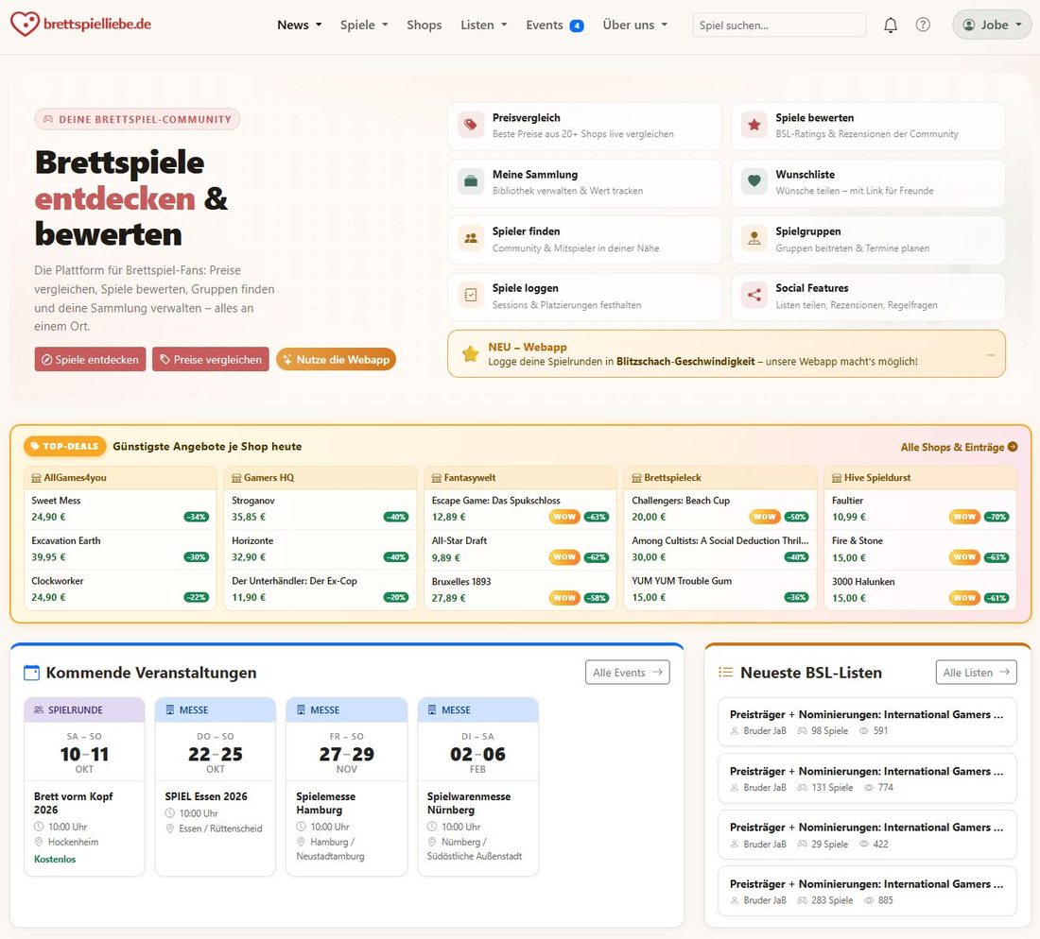This screenshot has width=1040, height=939.
Task: Click the Preisvergleich price tag icon
Action: (x=471, y=125)
